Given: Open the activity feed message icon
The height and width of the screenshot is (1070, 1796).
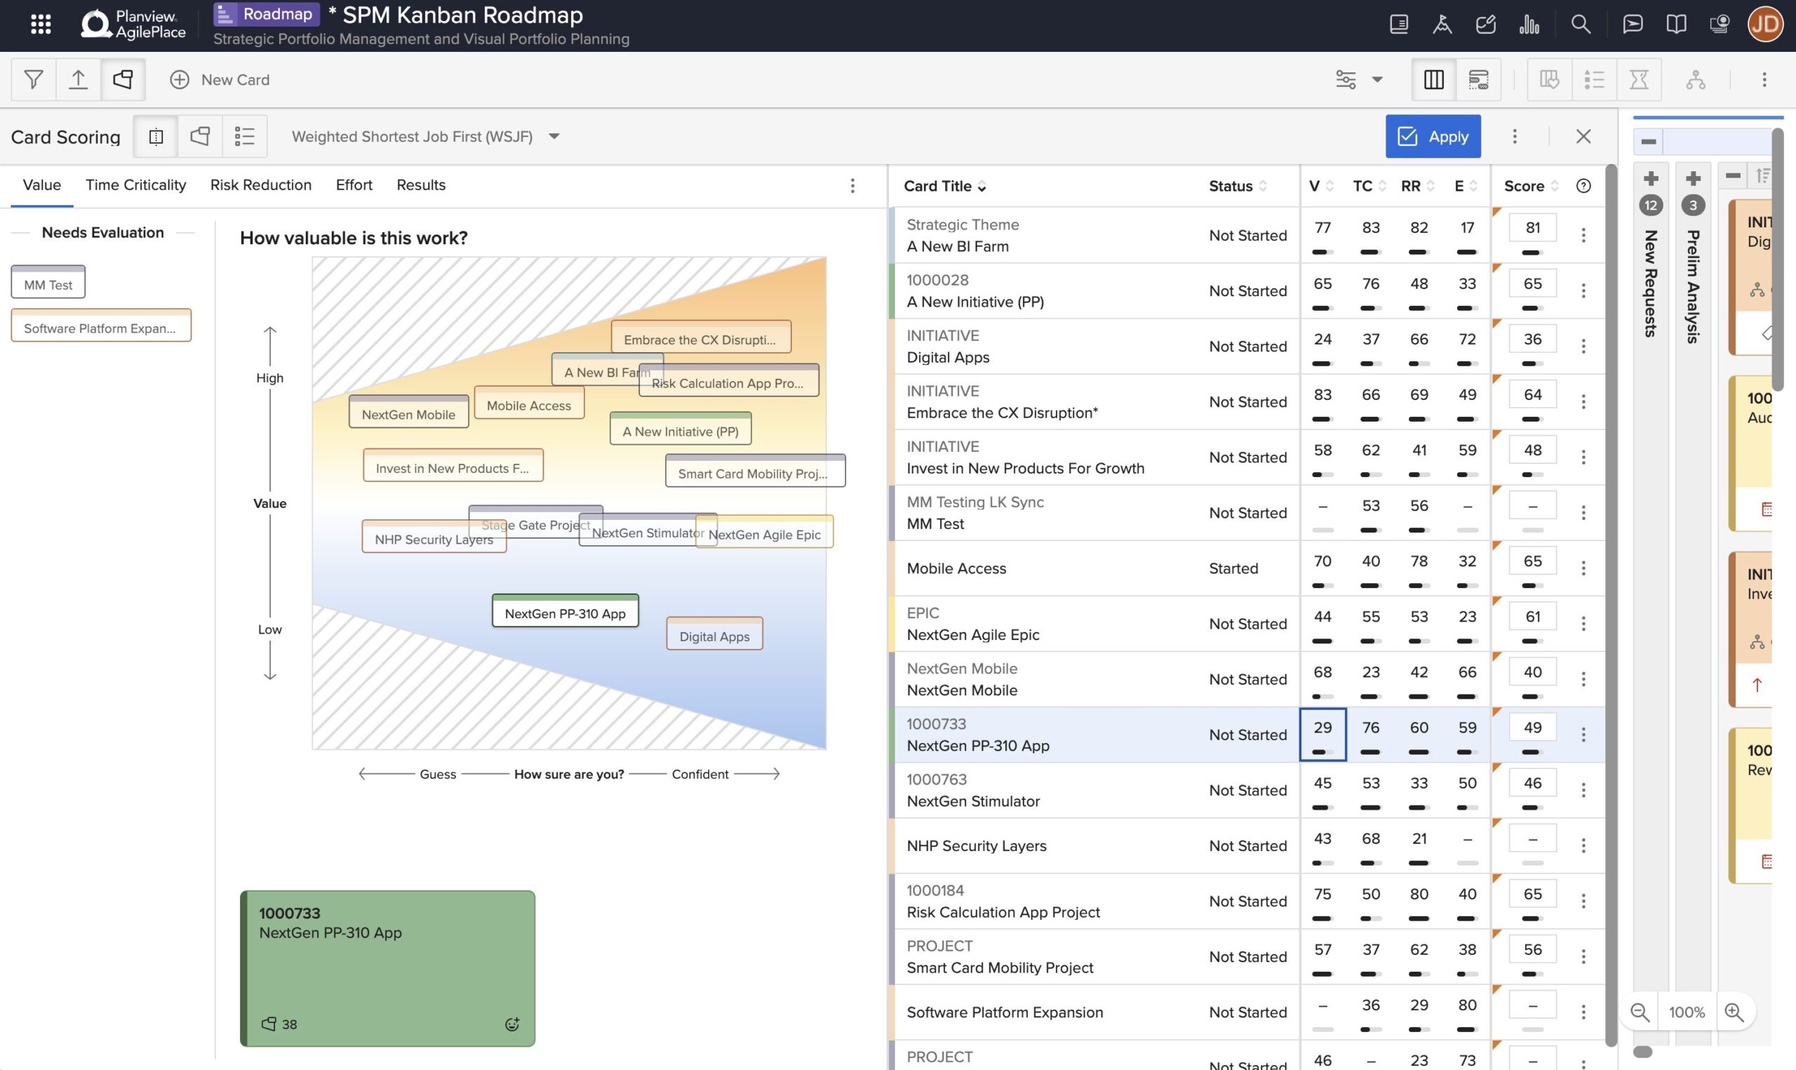Looking at the screenshot, I should [x=1633, y=25].
